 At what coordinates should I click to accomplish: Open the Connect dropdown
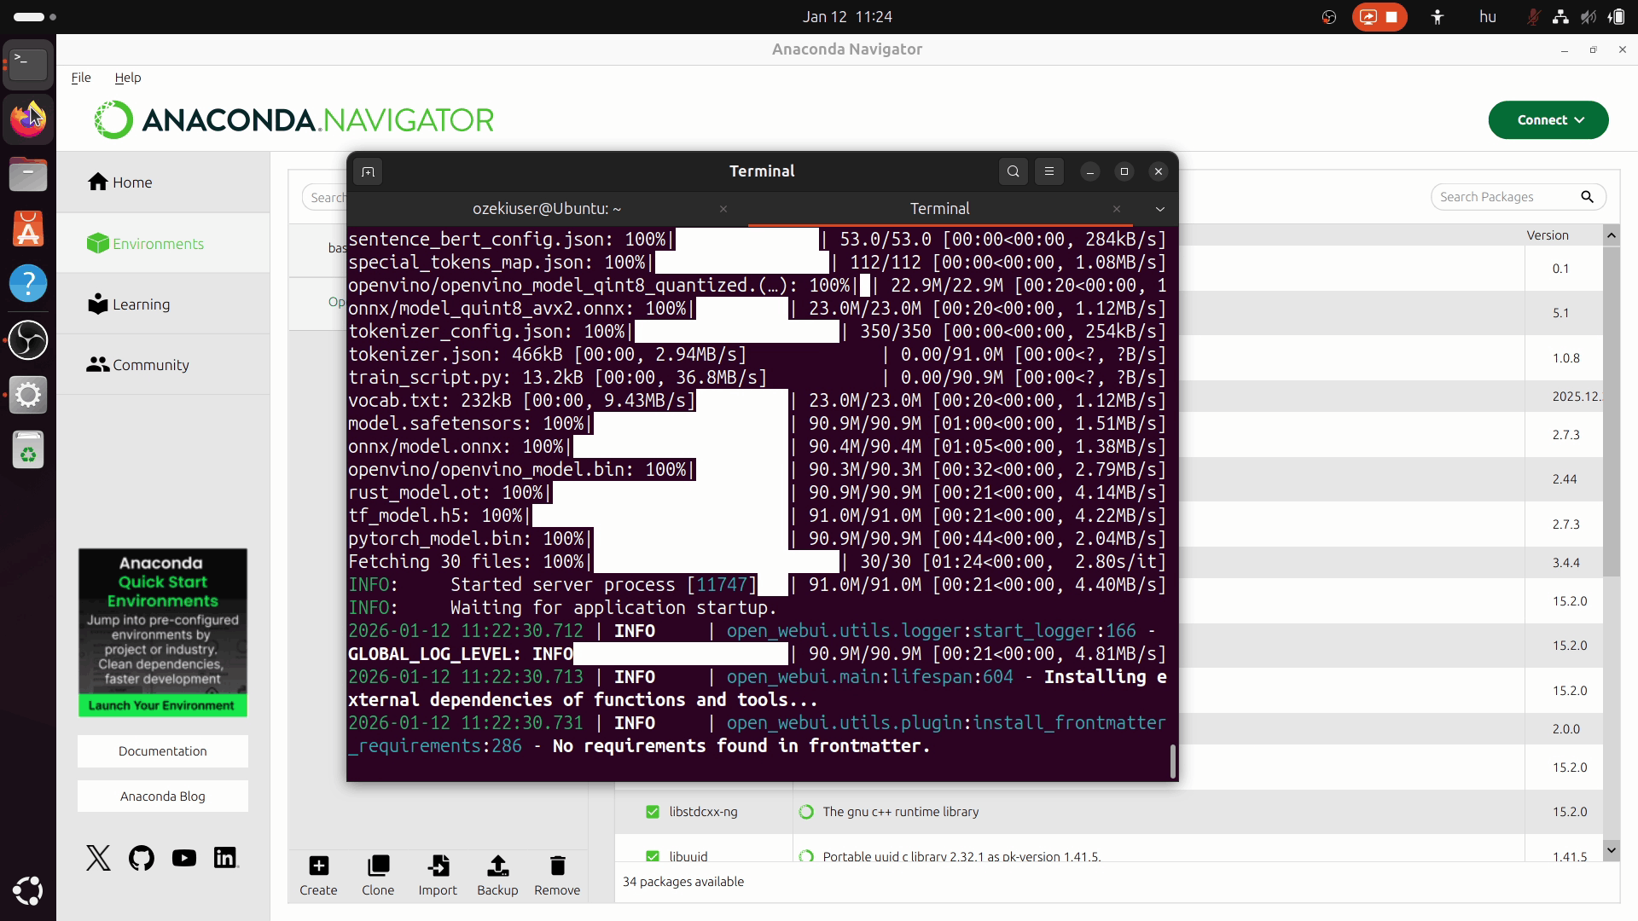1547,119
